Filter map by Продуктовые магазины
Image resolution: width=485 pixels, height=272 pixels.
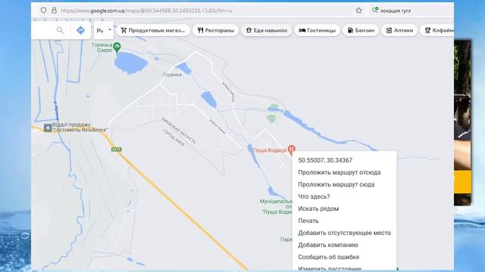pyautogui.click(x=153, y=30)
